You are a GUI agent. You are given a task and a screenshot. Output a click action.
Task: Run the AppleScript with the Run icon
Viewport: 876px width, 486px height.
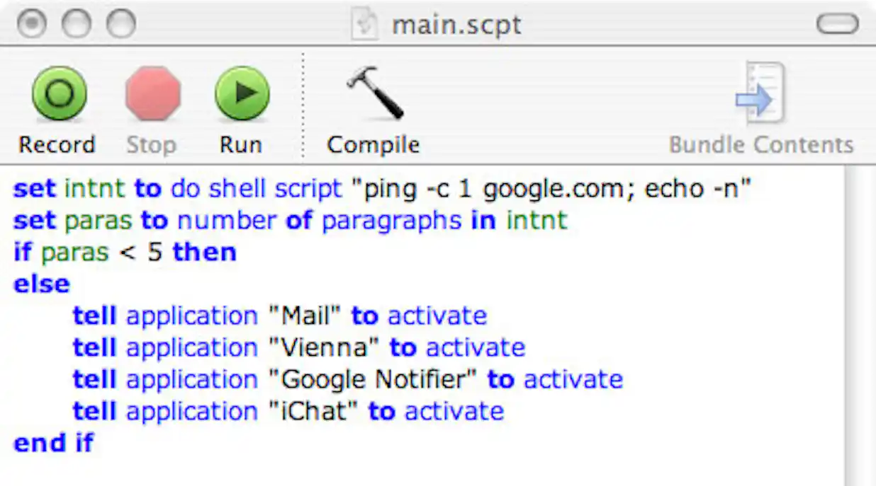[242, 93]
